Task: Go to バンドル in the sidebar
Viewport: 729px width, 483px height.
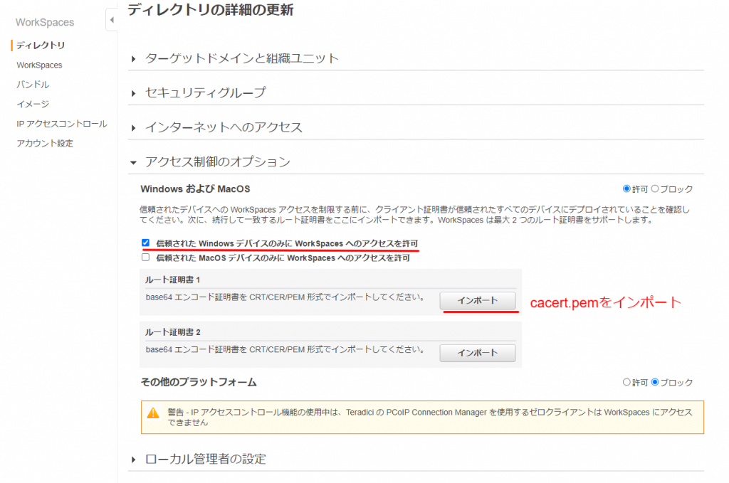Action: point(33,85)
